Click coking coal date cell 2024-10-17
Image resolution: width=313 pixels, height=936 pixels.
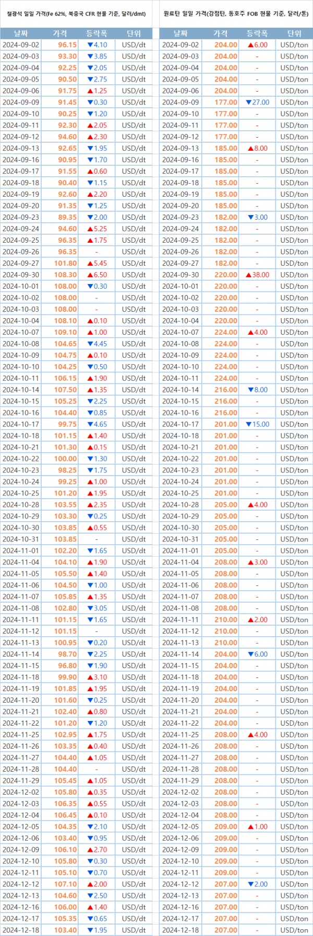point(180,424)
